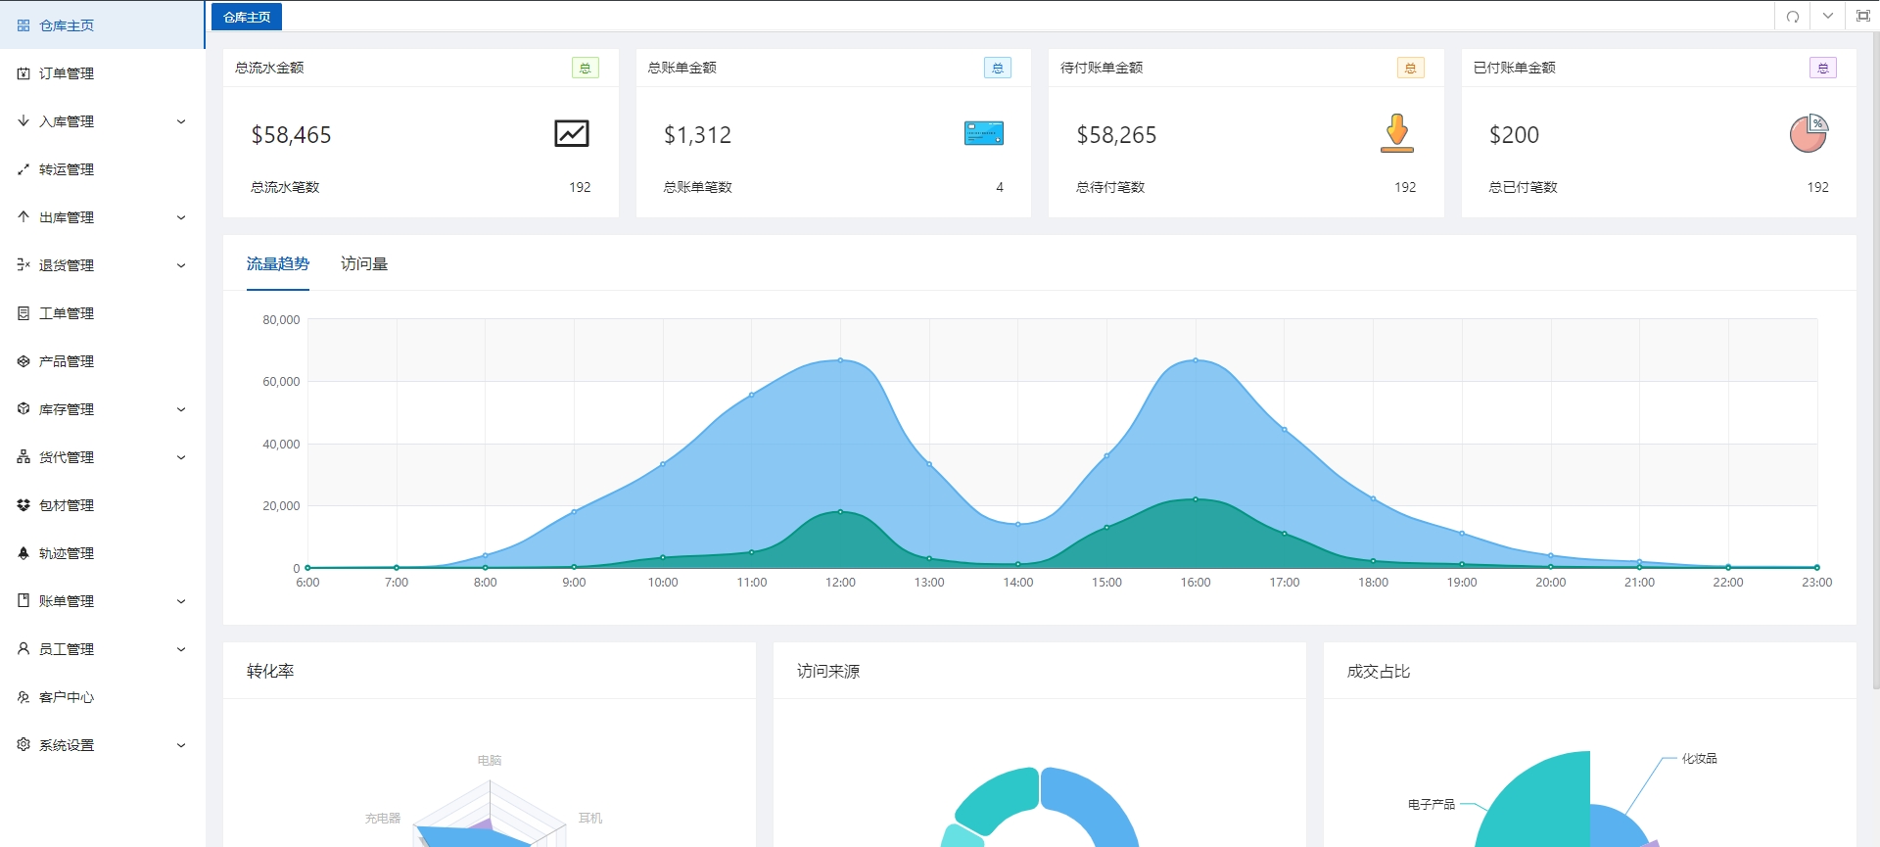This screenshot has width=1880, height=847.
Task: Open 工单管理 in the sidebar
Action: tap(103, 313)
